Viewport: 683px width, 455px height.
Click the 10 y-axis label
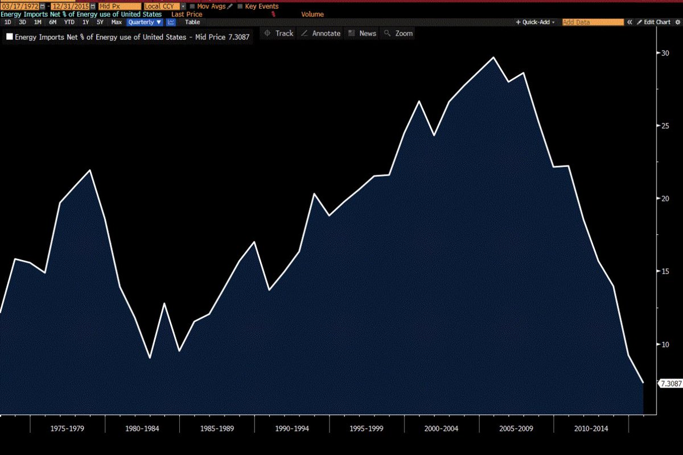point(664,344)
